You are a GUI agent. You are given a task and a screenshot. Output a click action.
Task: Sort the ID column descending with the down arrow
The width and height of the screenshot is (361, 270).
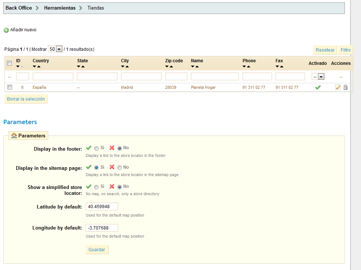click(18, 67)
